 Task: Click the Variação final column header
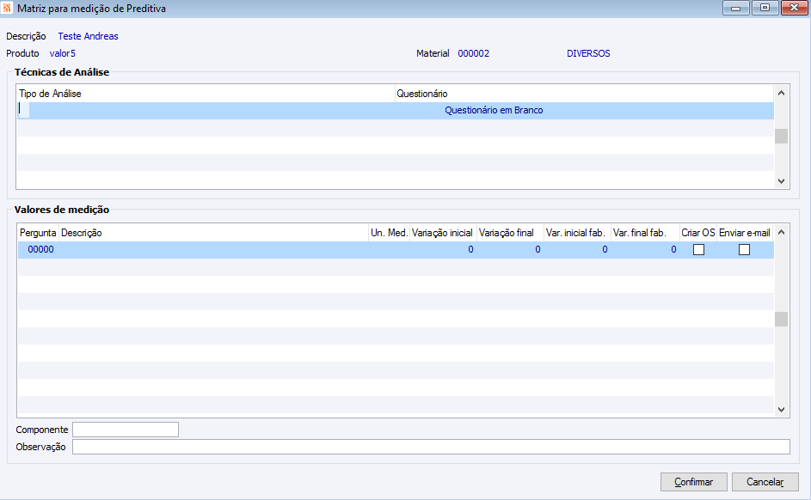tap(510, 233)
